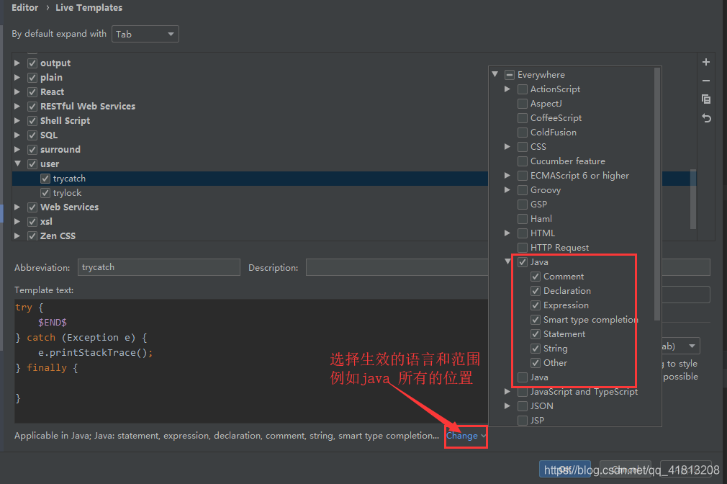727x484 pixels.
Task: Expand the ECMAScript 6 or higher node
Action: (x=507, y=176)
